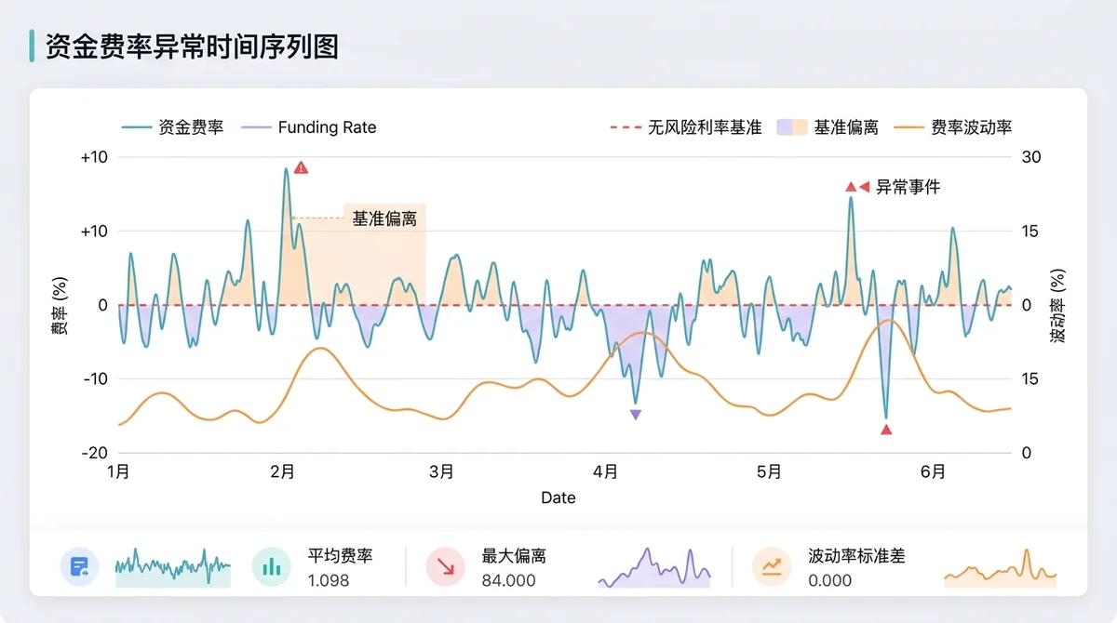This screenshot has height=623, width=1117.
Task: Click the red triangle marker below late-May trough
Action: pyautogui.click(x=886, y=430)
